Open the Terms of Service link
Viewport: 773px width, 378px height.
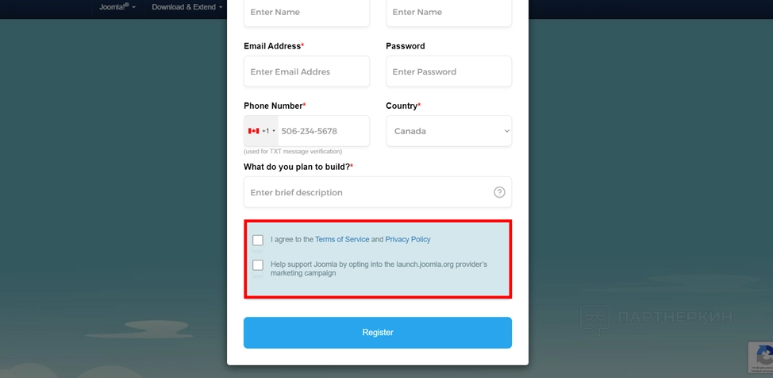click(342, 239)
